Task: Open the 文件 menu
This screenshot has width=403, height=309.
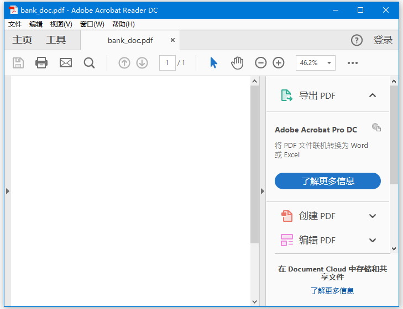Action: pyautogui.click(x=15, y=24)
